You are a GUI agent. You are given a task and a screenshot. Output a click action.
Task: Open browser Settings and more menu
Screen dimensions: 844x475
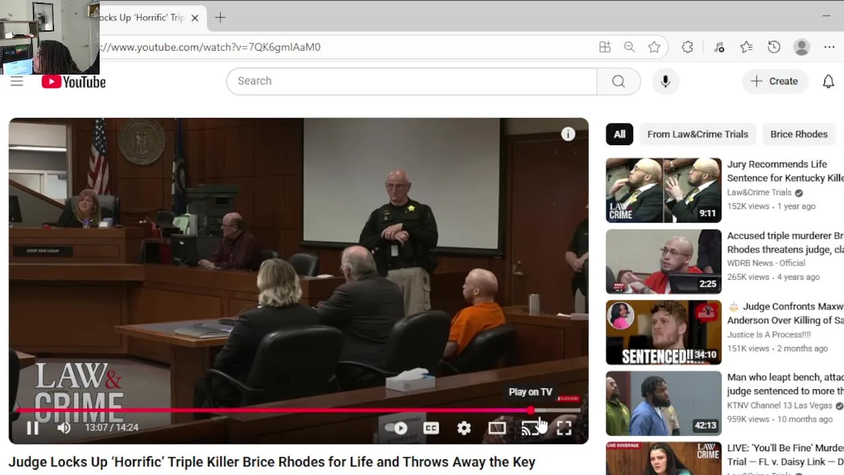coord(829,47)
